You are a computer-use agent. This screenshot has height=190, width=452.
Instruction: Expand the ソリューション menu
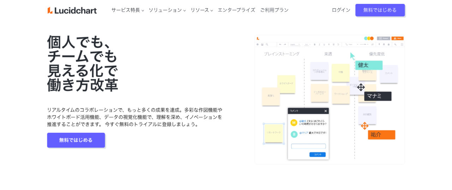(167, 10)
